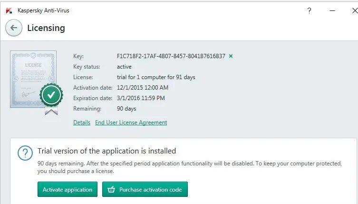Click the Licensing page heading
Image resolution: width=358 pixels, height=204 pixels.
(x=46, y=28)
